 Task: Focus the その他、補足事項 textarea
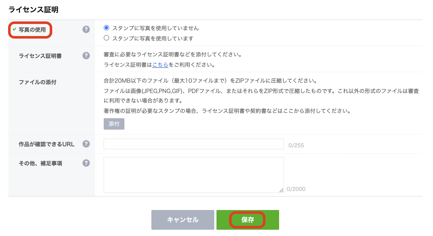coord(194,175)
